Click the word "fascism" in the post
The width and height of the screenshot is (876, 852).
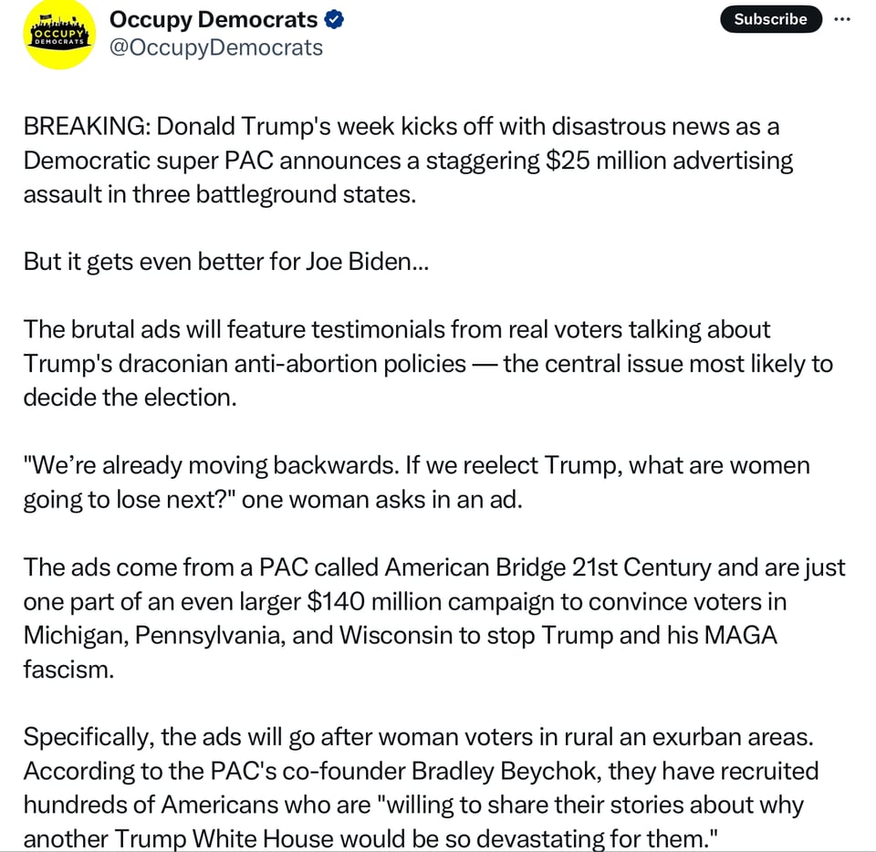(68, 670)
